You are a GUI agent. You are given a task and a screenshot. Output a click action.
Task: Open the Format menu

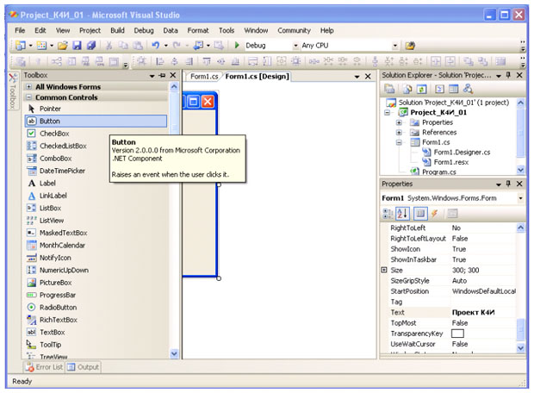198,30
